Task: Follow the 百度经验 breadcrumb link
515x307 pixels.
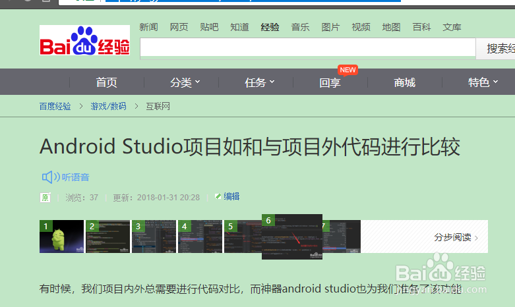Action: click(x=55, y=106)
